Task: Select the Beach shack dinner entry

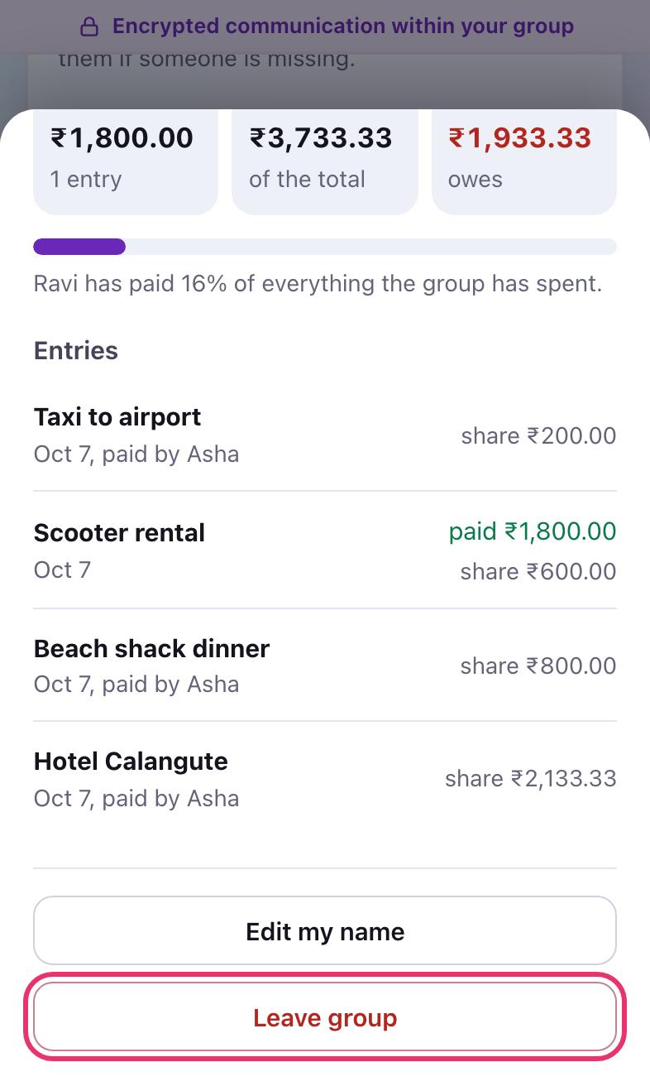Action: point(325,666)
